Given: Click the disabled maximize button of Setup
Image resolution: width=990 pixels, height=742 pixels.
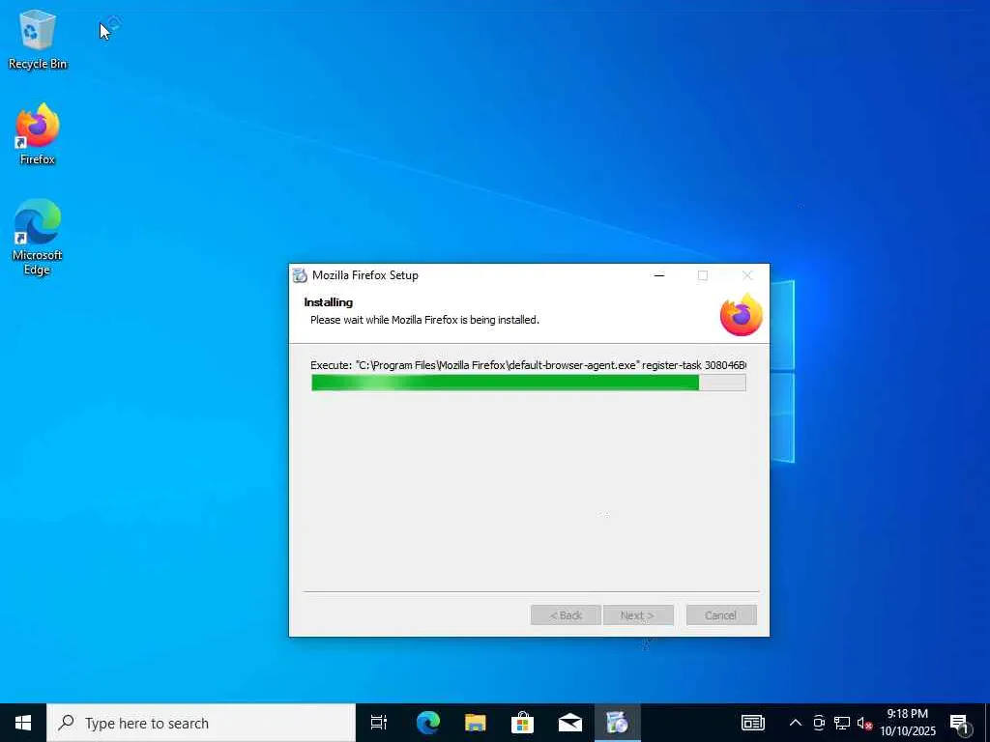Looking at the screenshot, I should point(703,275).
